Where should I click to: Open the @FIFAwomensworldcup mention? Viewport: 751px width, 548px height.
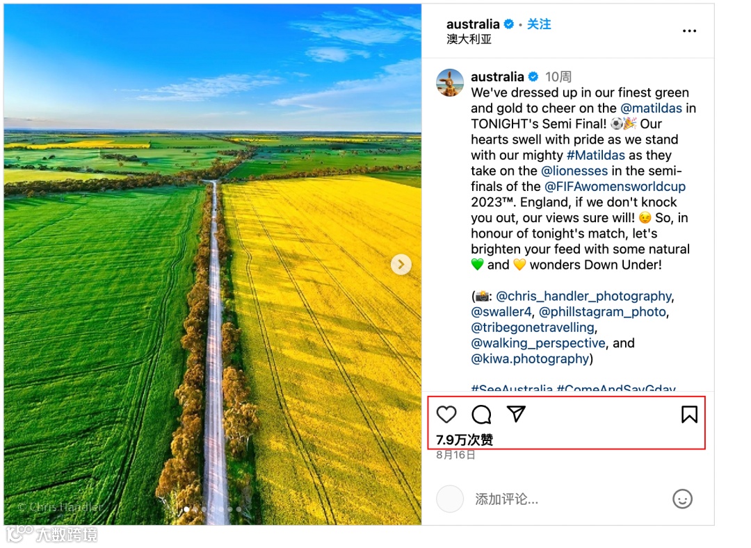pos(615,187)
